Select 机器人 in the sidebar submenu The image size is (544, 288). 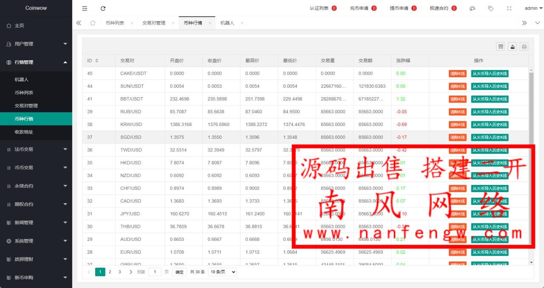(22, 79)
